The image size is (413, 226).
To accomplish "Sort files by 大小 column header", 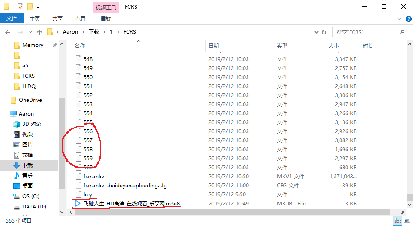I will [x=333, y=46].
